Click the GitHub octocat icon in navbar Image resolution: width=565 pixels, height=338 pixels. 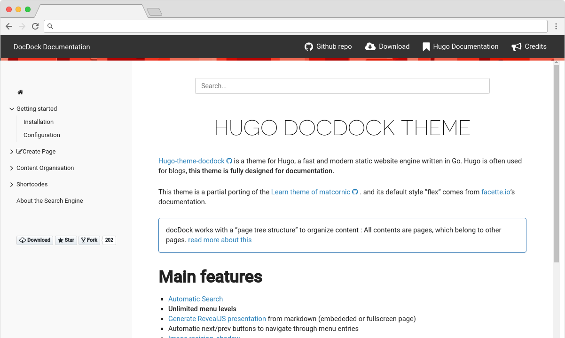(309, 46)
